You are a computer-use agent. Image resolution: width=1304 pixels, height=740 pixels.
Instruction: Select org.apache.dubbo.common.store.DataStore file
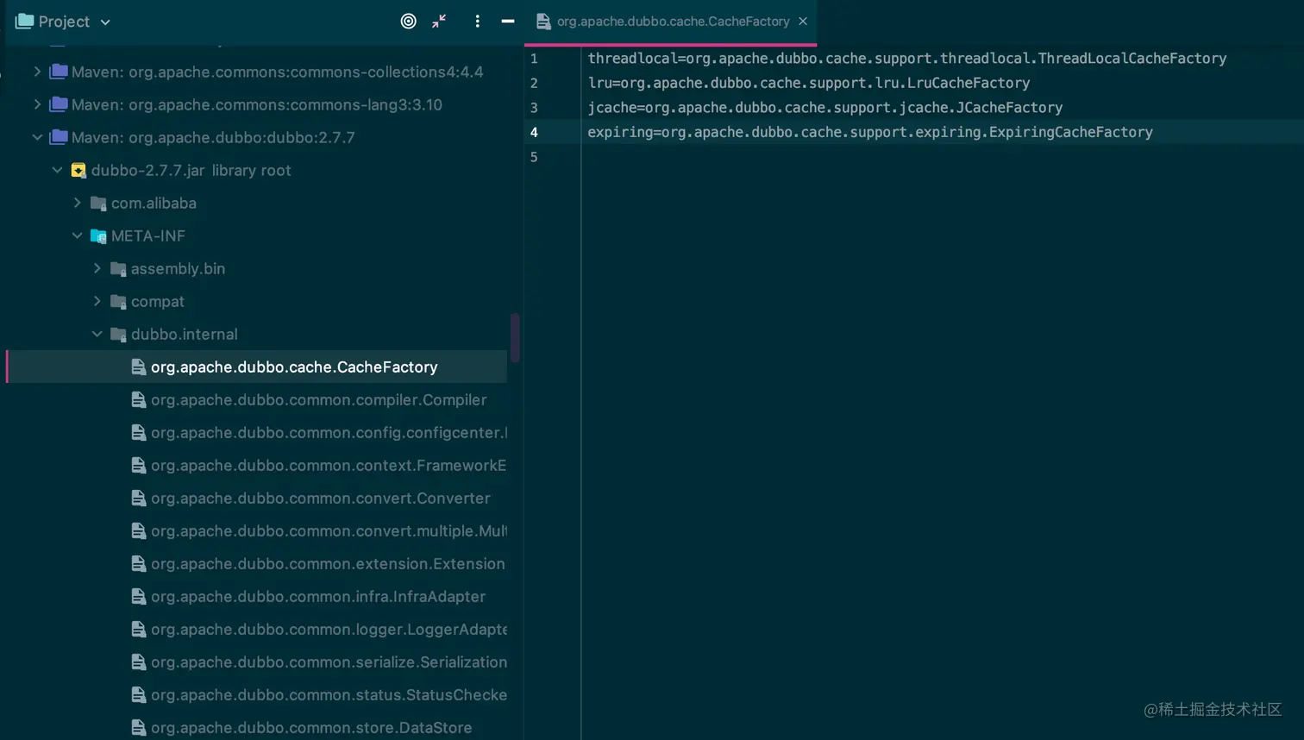[310, 728]
